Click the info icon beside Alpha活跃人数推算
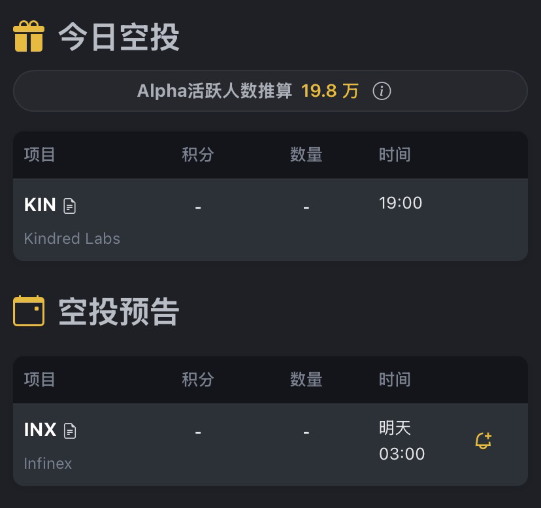 click(382, 91)
